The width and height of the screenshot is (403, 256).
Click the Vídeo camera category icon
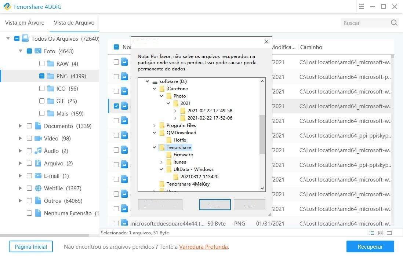(x=38, y=138)
